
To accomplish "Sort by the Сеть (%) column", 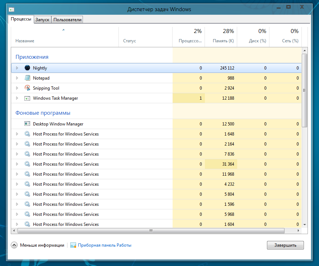I will [285, 37].
